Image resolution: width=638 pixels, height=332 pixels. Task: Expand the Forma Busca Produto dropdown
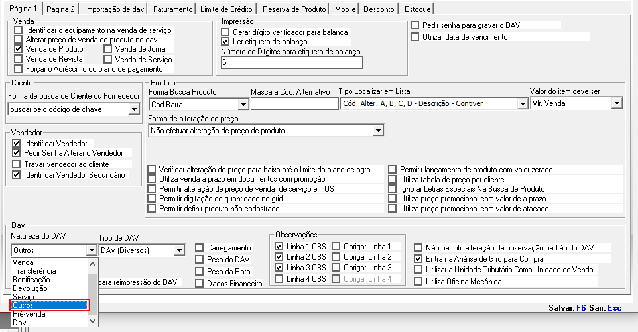pos(243,105)
